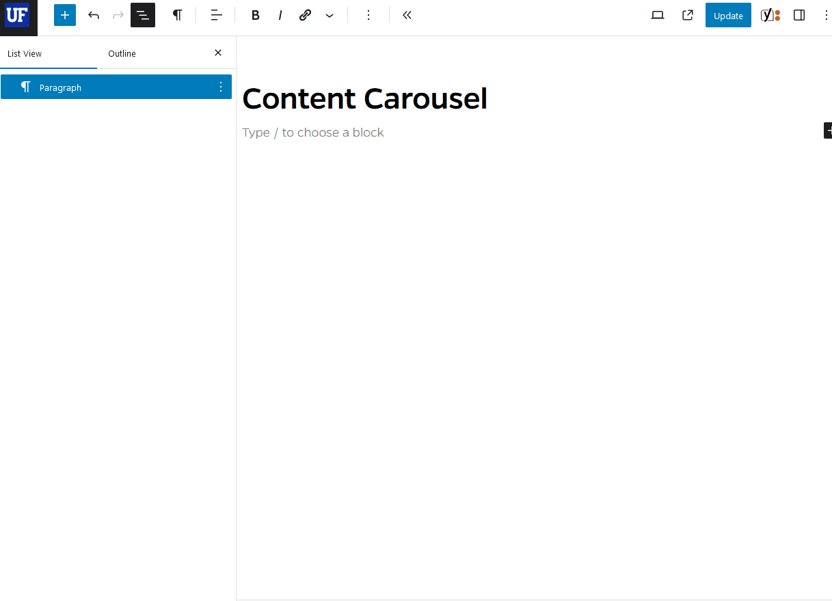The height and width of the screenshot is (601, 832).
Task: Preview the post on desktop
Action: 658,15
